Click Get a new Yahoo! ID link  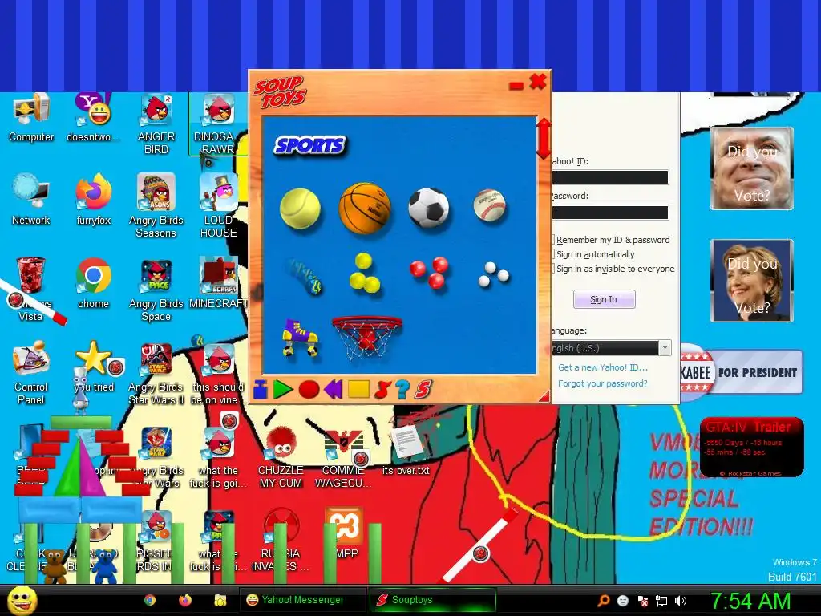(x=603, y=367)
